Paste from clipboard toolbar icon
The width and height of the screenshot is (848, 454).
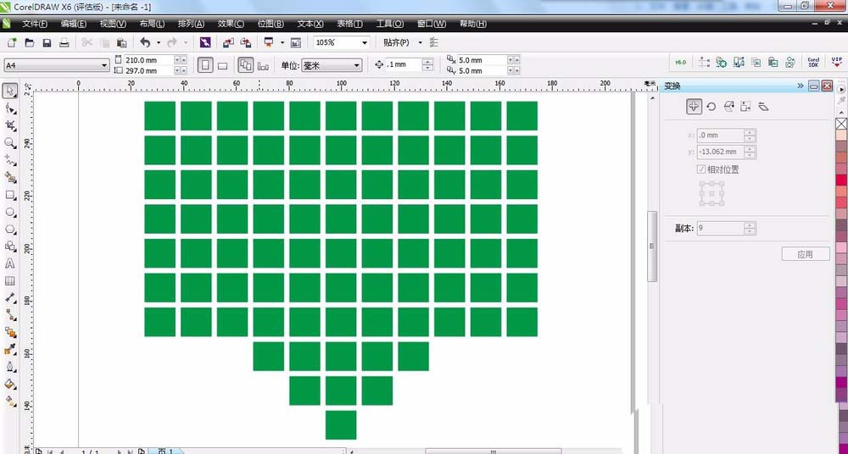click(x=122, y=42)
